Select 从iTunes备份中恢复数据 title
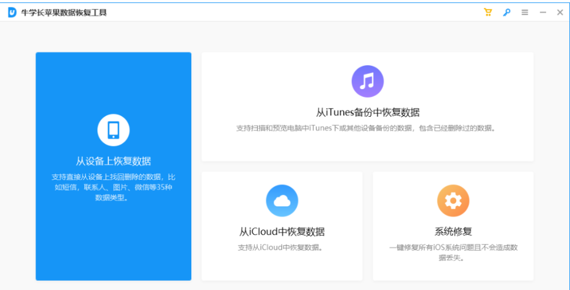The image size is (570, 290). [x=368, y=112]
